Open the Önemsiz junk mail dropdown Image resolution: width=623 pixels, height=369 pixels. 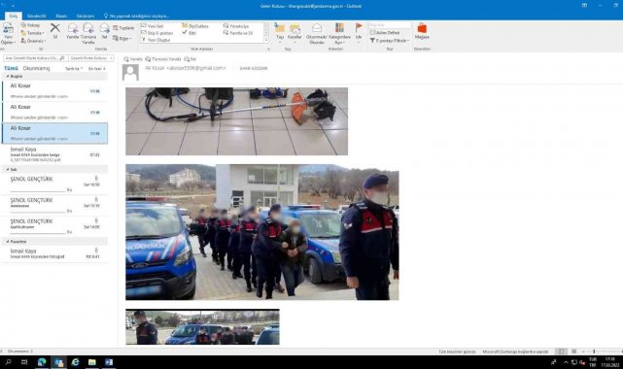pyautogui.click(x=33, y=41)
